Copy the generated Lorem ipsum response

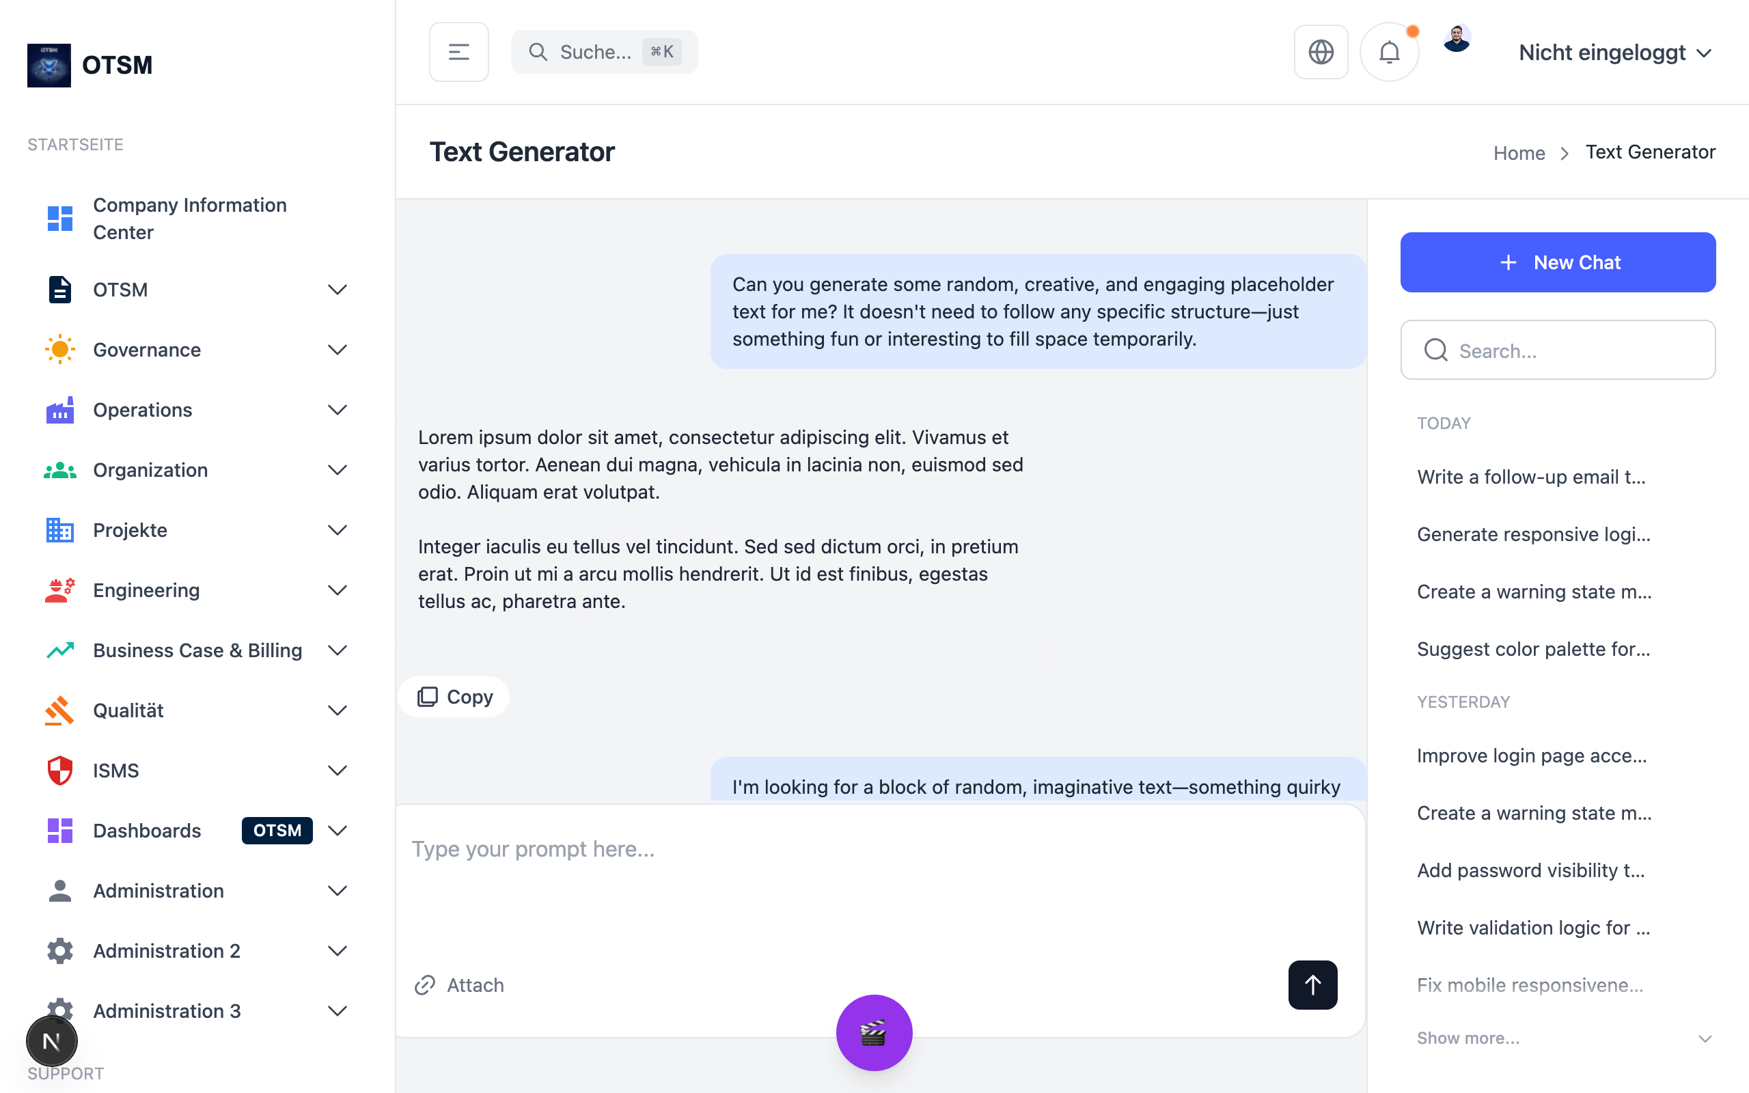(x=454, y=697)
